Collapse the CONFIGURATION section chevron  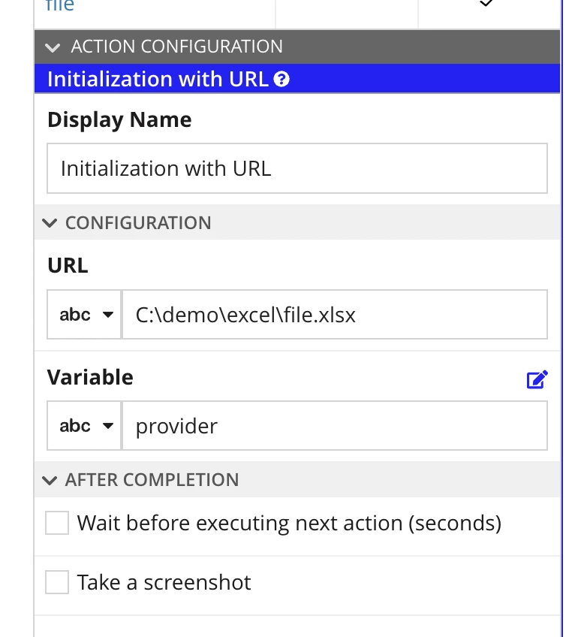click(50, 223)
